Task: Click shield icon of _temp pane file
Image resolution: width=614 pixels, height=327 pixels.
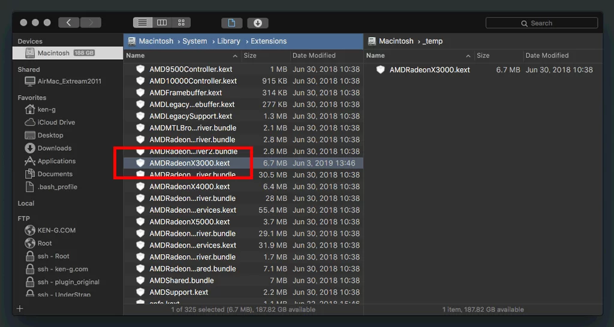Action: pyautogui.click(x=380, y=69)
